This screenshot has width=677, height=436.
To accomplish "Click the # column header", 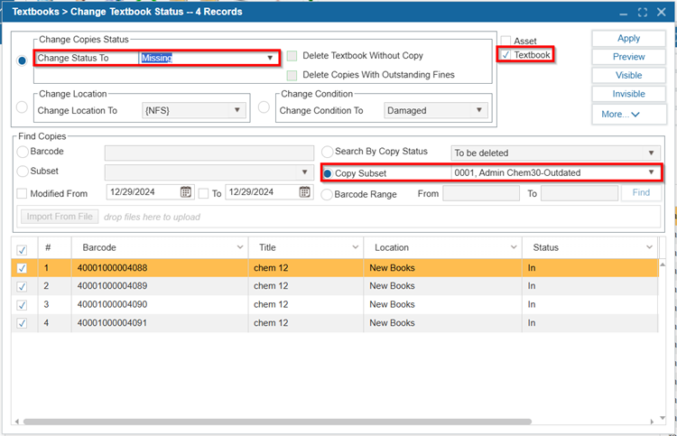I will click(54, 247).
